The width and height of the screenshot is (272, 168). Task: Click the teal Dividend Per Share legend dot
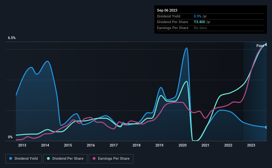point(48,158)
